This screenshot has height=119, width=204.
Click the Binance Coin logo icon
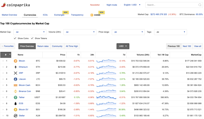click(x=16, y=91)
